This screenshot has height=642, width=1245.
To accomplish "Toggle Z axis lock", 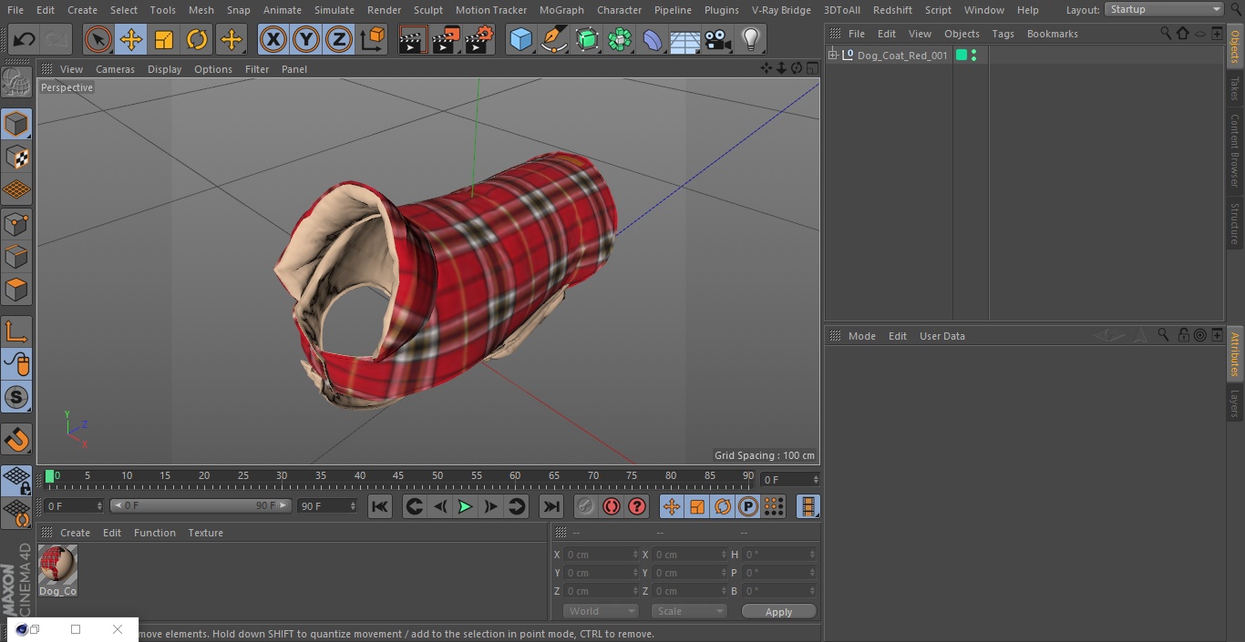I will coord(339,40).
